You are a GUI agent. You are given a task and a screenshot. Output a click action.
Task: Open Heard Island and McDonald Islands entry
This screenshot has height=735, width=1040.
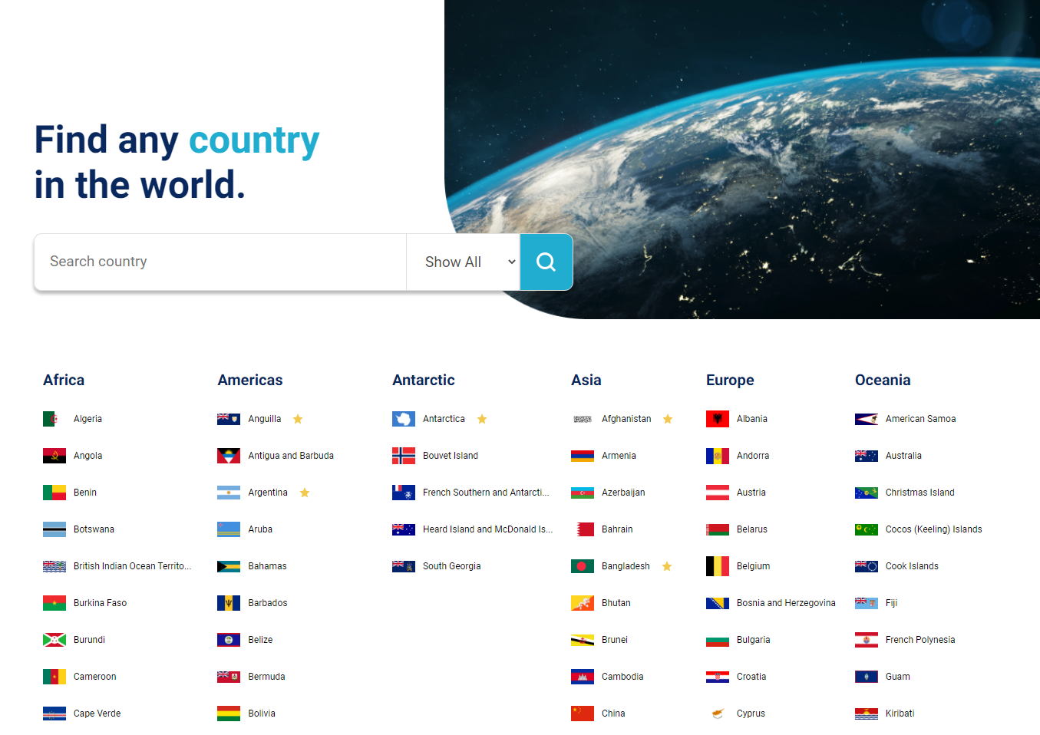pos(487,529)
